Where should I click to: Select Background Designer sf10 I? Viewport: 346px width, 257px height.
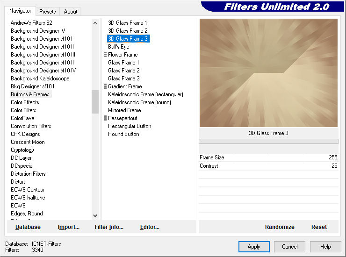[42, 39]
